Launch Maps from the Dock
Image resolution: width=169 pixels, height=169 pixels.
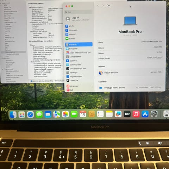[57, 114]
